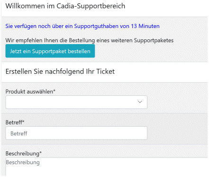Focus the Betreff text input field
The width and height of the screenshot is (209, 177).
tap(76, 133)
